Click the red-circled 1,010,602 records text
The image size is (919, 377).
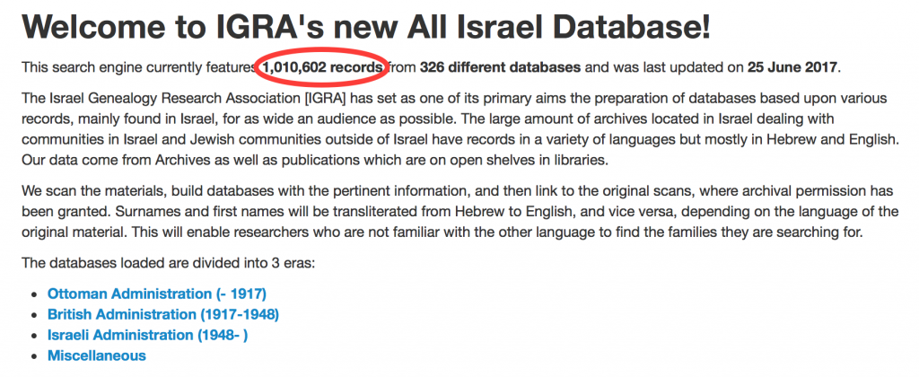click(323, 67)
